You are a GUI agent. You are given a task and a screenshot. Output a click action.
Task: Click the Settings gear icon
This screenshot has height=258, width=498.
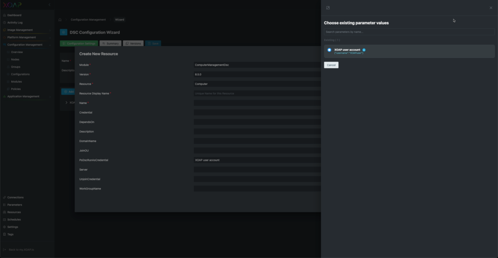[4, 227]
